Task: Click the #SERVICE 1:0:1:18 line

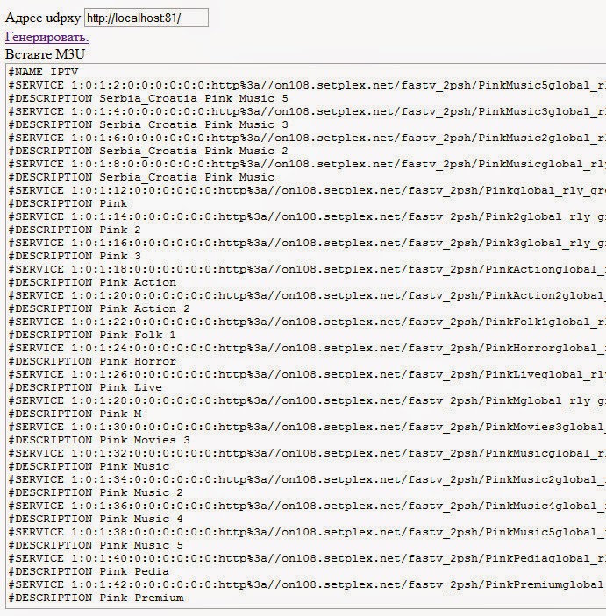Action: [x=307, y=270]
